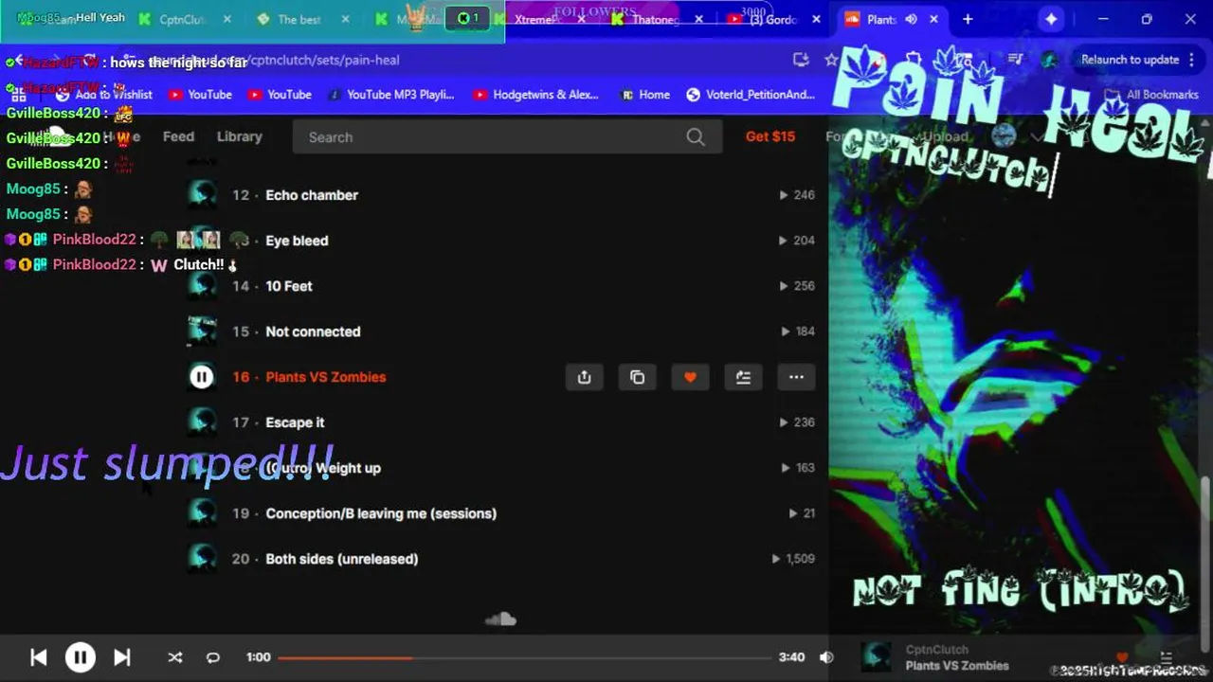Open the Feed tab
This screenshot has height=682, width=1213.
[178, 136]
